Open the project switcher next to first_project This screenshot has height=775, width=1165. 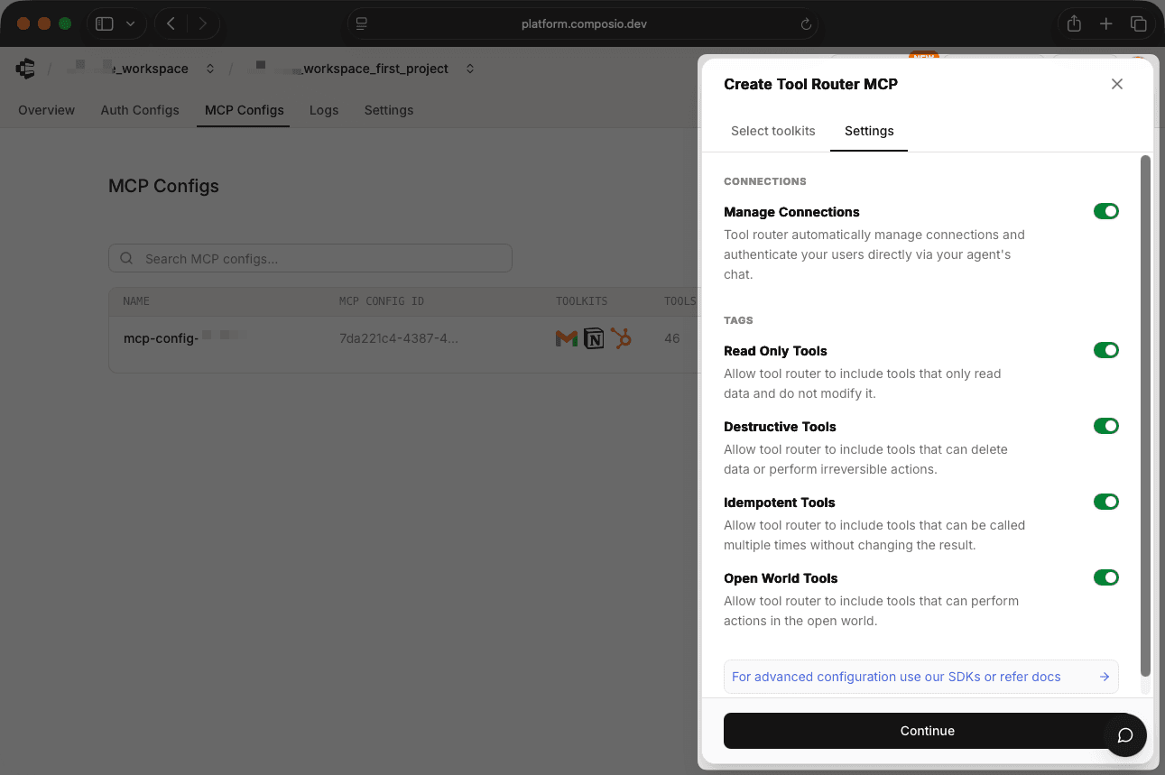(x=469, y=69)
